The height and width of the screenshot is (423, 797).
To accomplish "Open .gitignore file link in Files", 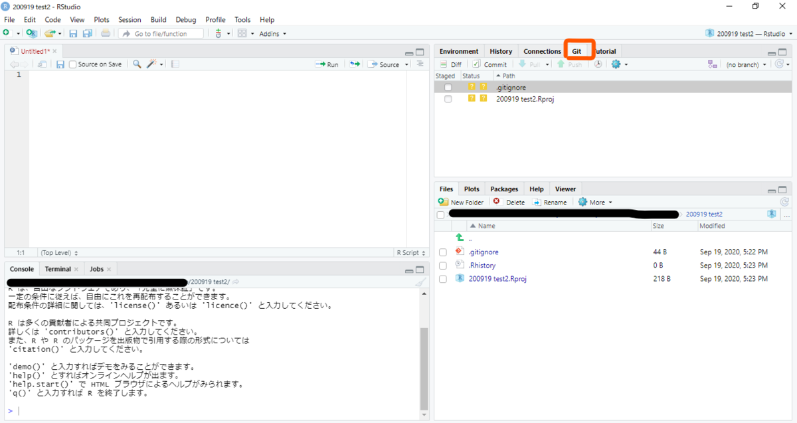I will point(484,252).
